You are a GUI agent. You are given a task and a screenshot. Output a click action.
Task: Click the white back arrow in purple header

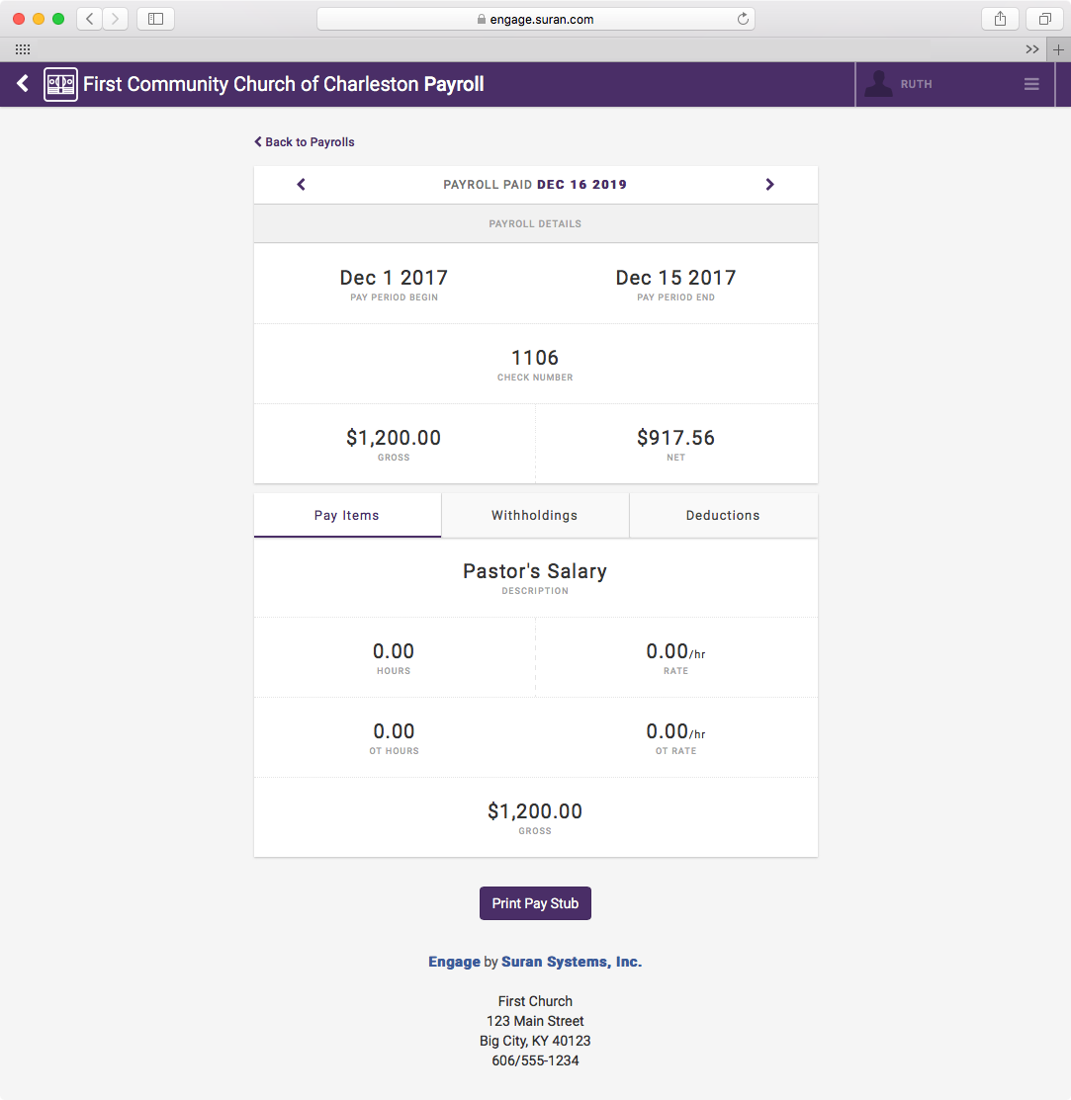pos(23,84)
